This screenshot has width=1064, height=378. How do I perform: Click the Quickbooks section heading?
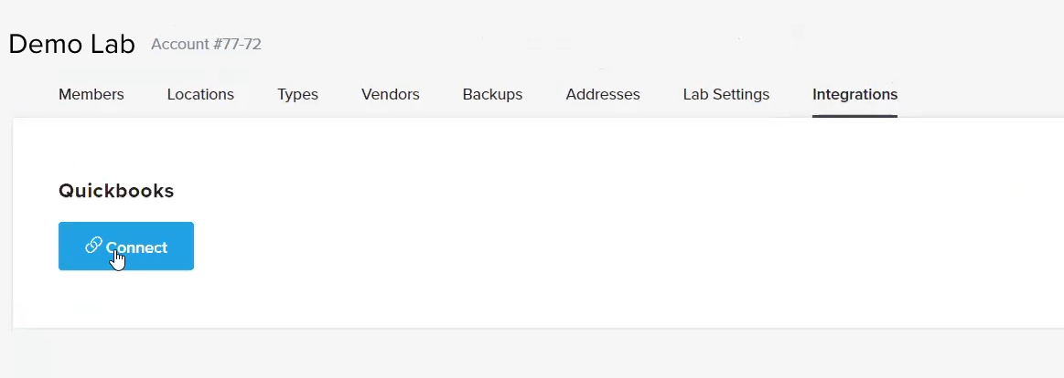pos(116,191)
